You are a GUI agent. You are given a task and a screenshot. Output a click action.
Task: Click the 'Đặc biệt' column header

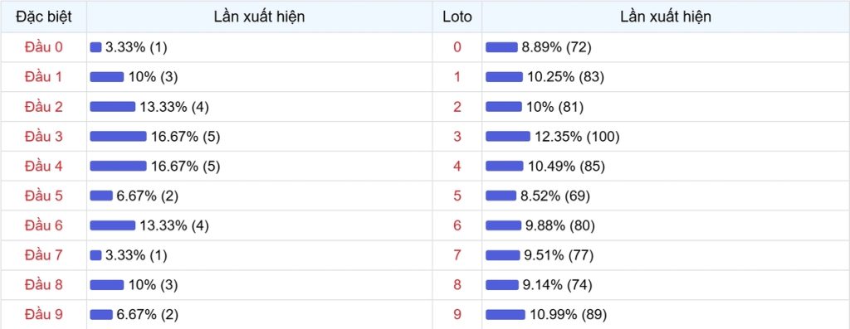point(43,17)
